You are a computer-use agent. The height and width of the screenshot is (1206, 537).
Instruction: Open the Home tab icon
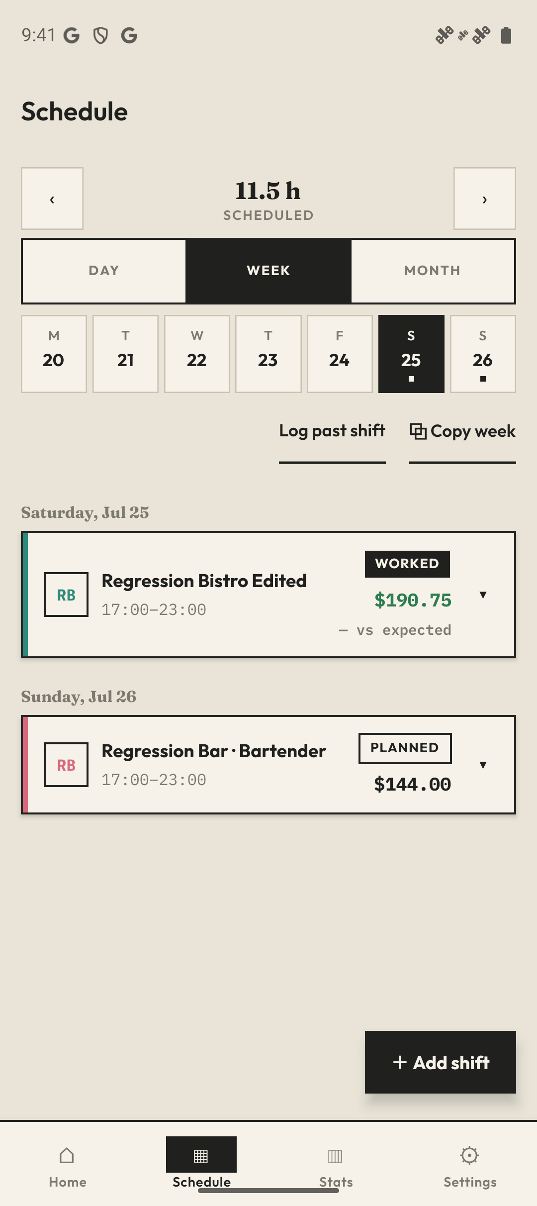tap(67, 1155)
